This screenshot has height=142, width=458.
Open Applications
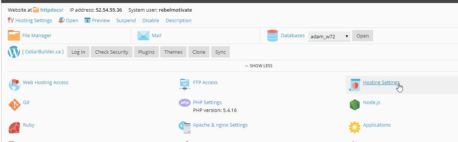(x=377, y=125)
